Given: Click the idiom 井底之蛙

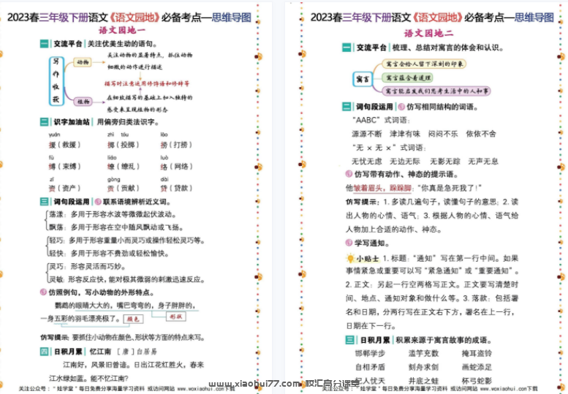Looking at the screenshot, I should coord(423,381).
